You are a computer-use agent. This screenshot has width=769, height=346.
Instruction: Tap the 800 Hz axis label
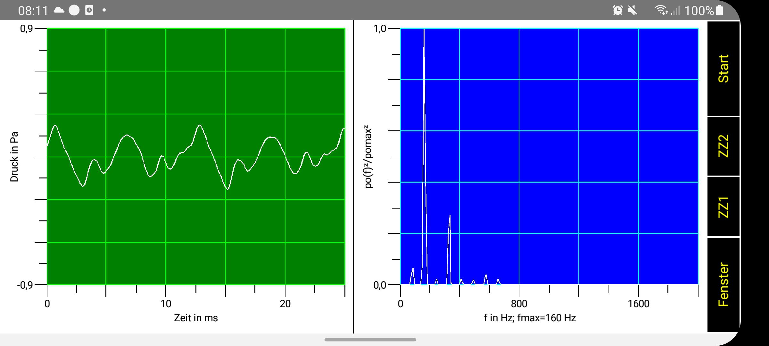click(519, 304)
